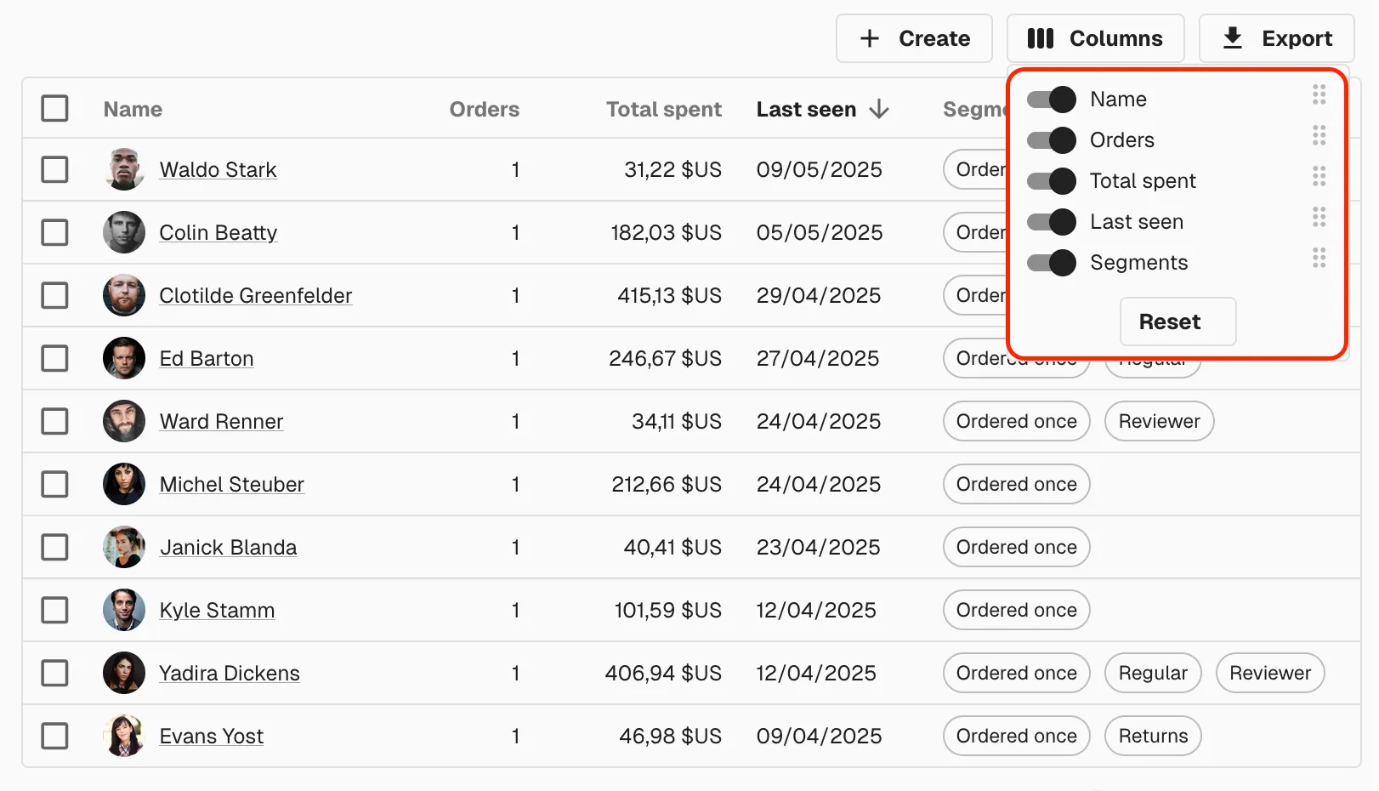Image resolution: width=1379 pixels, height=791 pixels.
Task: Open Clotilde Greenfelder's customer link
Action: (x=255, y=295)
